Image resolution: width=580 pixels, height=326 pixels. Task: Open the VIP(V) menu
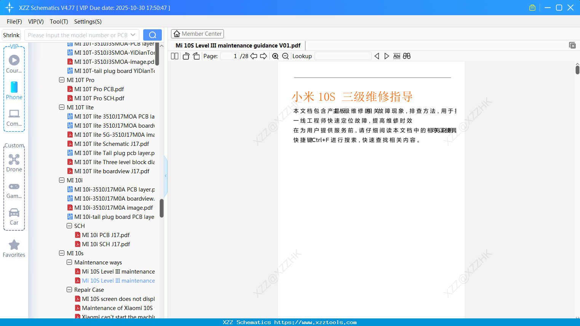pos(35,22)
